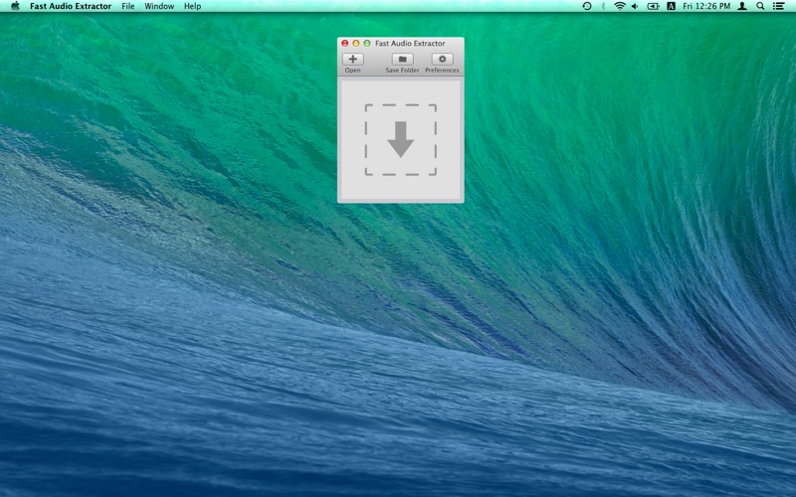Click the volume speaker icon
The width and height of the screenshot is (796, 497).
[635, 6]
